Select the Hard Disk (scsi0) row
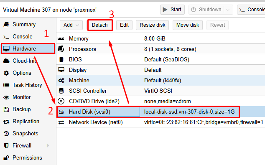 161,112
